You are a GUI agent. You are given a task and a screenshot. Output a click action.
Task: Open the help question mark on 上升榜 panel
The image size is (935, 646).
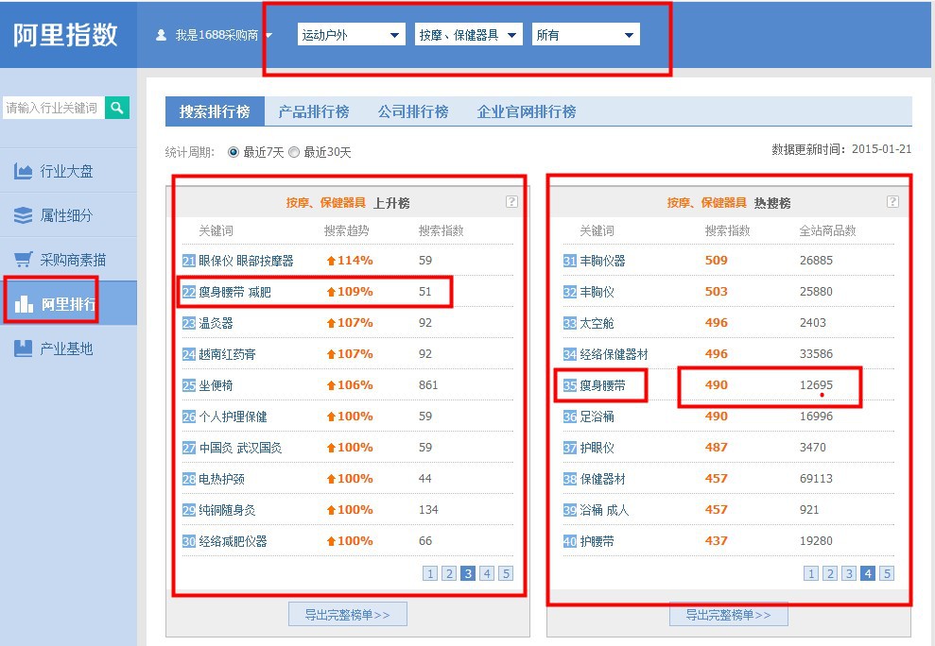point(511,201)
